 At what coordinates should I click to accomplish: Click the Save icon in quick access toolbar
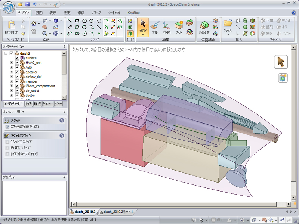pyautogui.click(x=27, y=4)
